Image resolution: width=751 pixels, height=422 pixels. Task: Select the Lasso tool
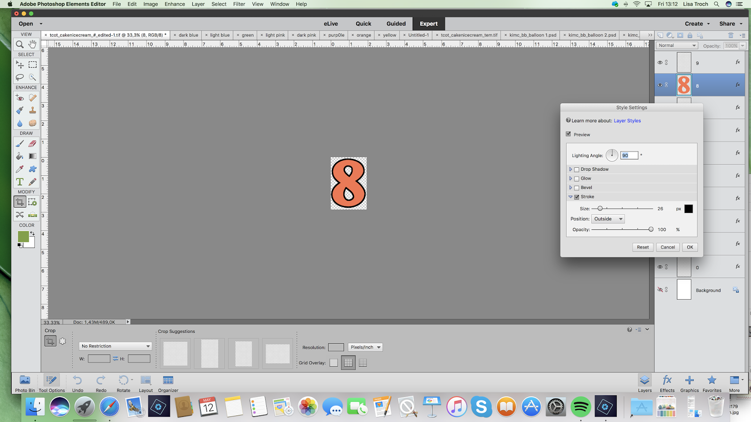[x=20, y=77]
